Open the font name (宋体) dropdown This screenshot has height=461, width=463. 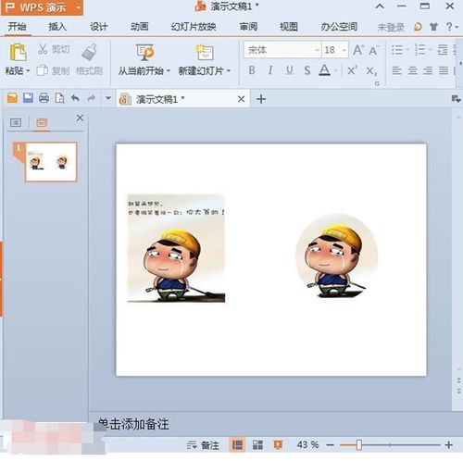click(x=317, y=50)
